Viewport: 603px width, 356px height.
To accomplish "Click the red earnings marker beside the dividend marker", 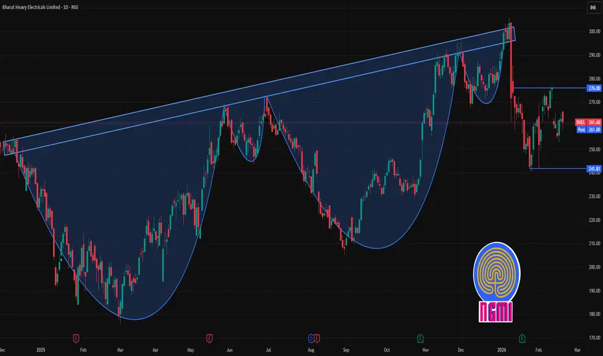I will 317,339.
